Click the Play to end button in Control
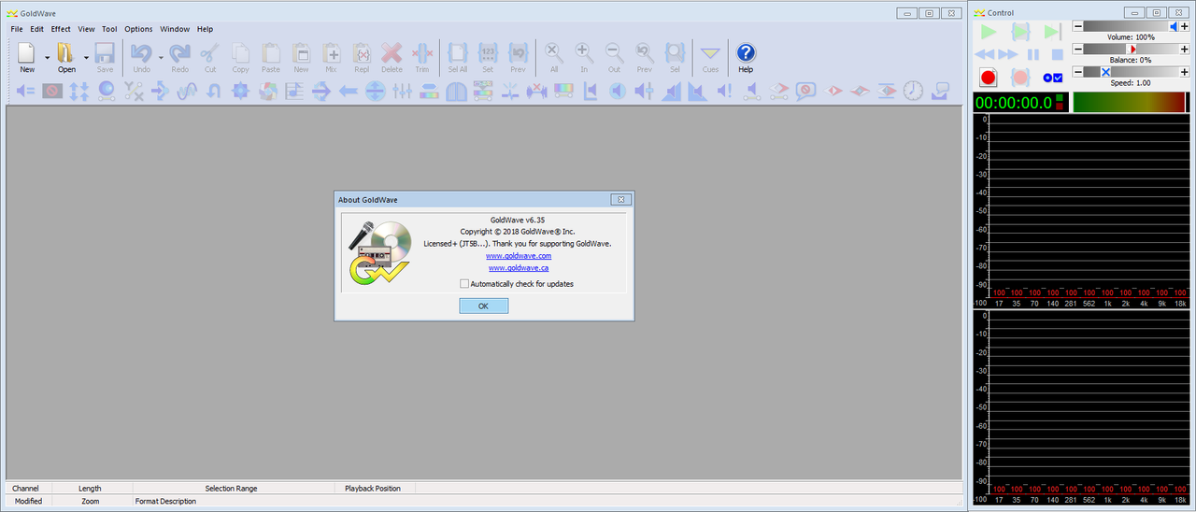 pyautogui.click(x=1053, y=32)
